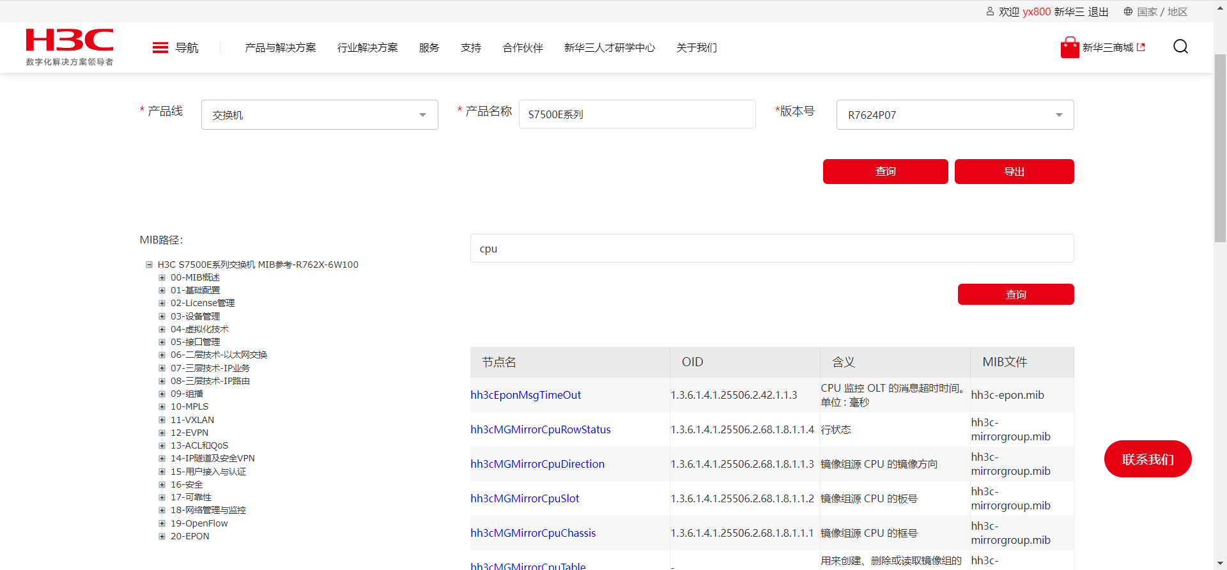The height and width of the screenshot is (570, 1227).
Task: Open the 版本号 R7624P07 dropdown
Action: click(955, 115)
